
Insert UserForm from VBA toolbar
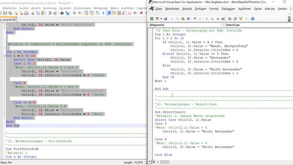157,19
